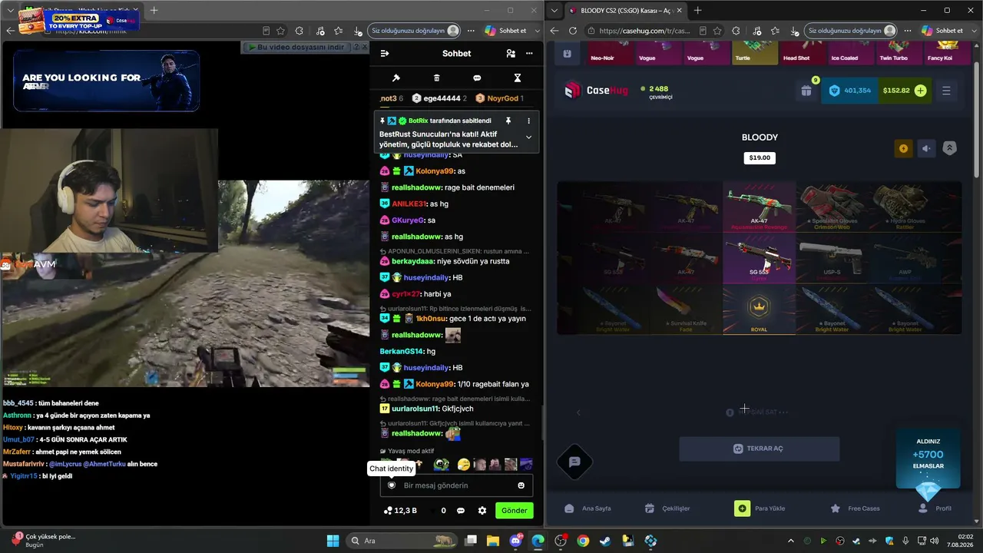Open the CaseHug floating chat button
Screen dimensions: 983x553
pos(574,462)
